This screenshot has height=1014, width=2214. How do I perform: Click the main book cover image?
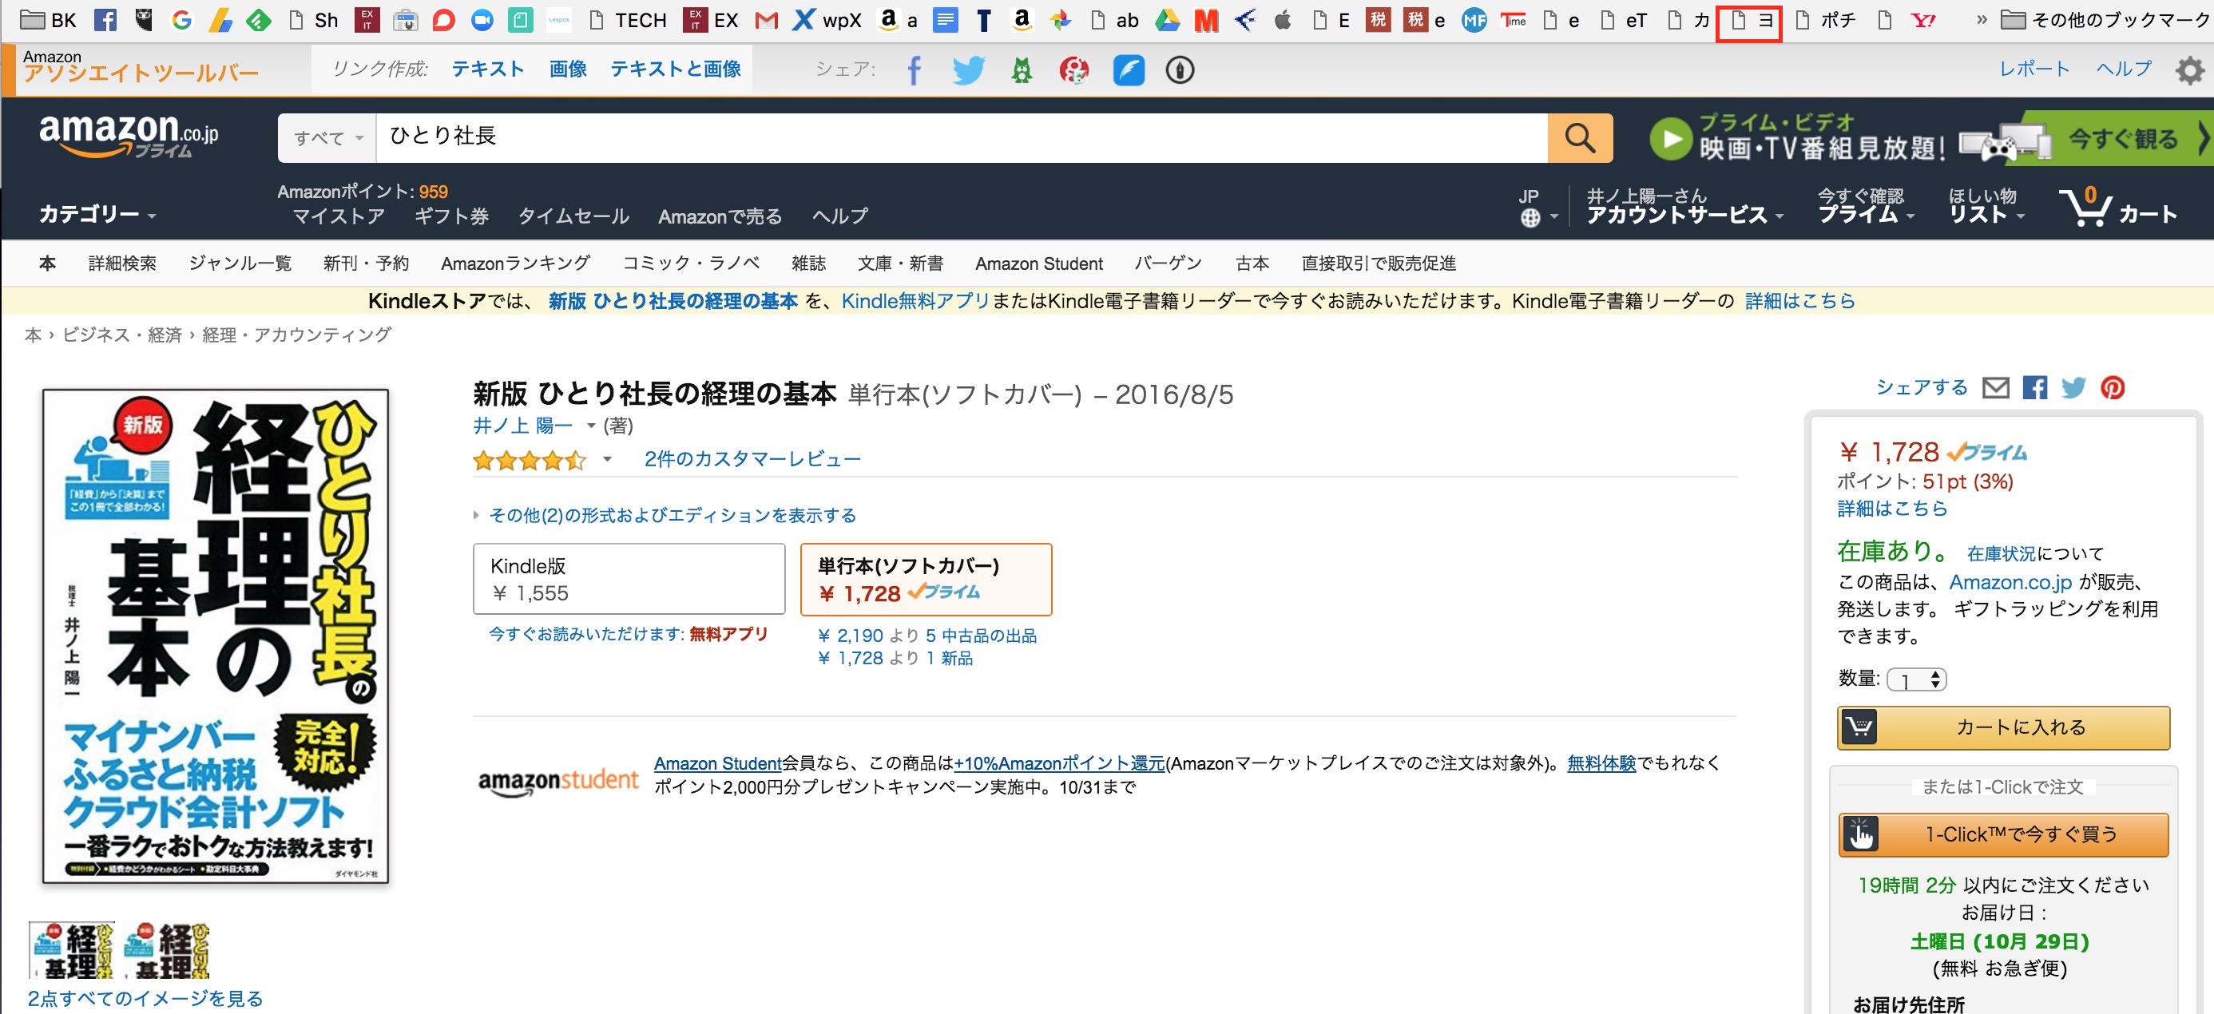[x=216, y=636]
